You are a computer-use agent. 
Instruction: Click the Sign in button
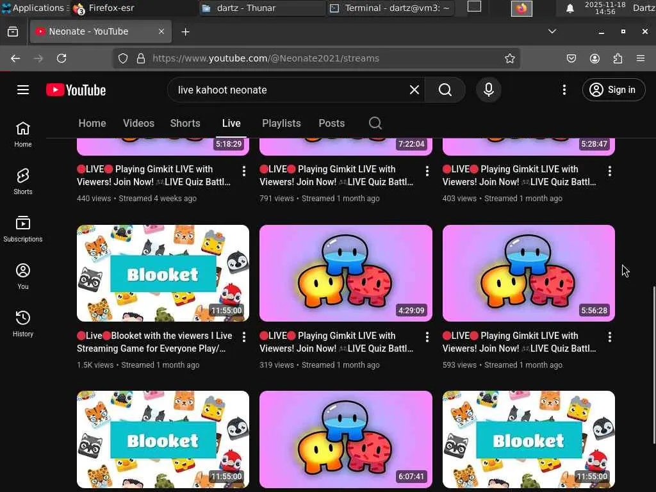613,90
